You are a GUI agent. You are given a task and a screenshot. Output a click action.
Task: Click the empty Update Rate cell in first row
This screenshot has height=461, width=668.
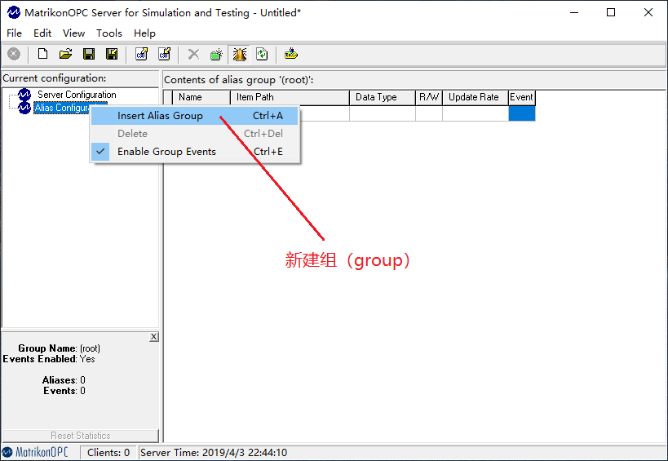[476, 113]
